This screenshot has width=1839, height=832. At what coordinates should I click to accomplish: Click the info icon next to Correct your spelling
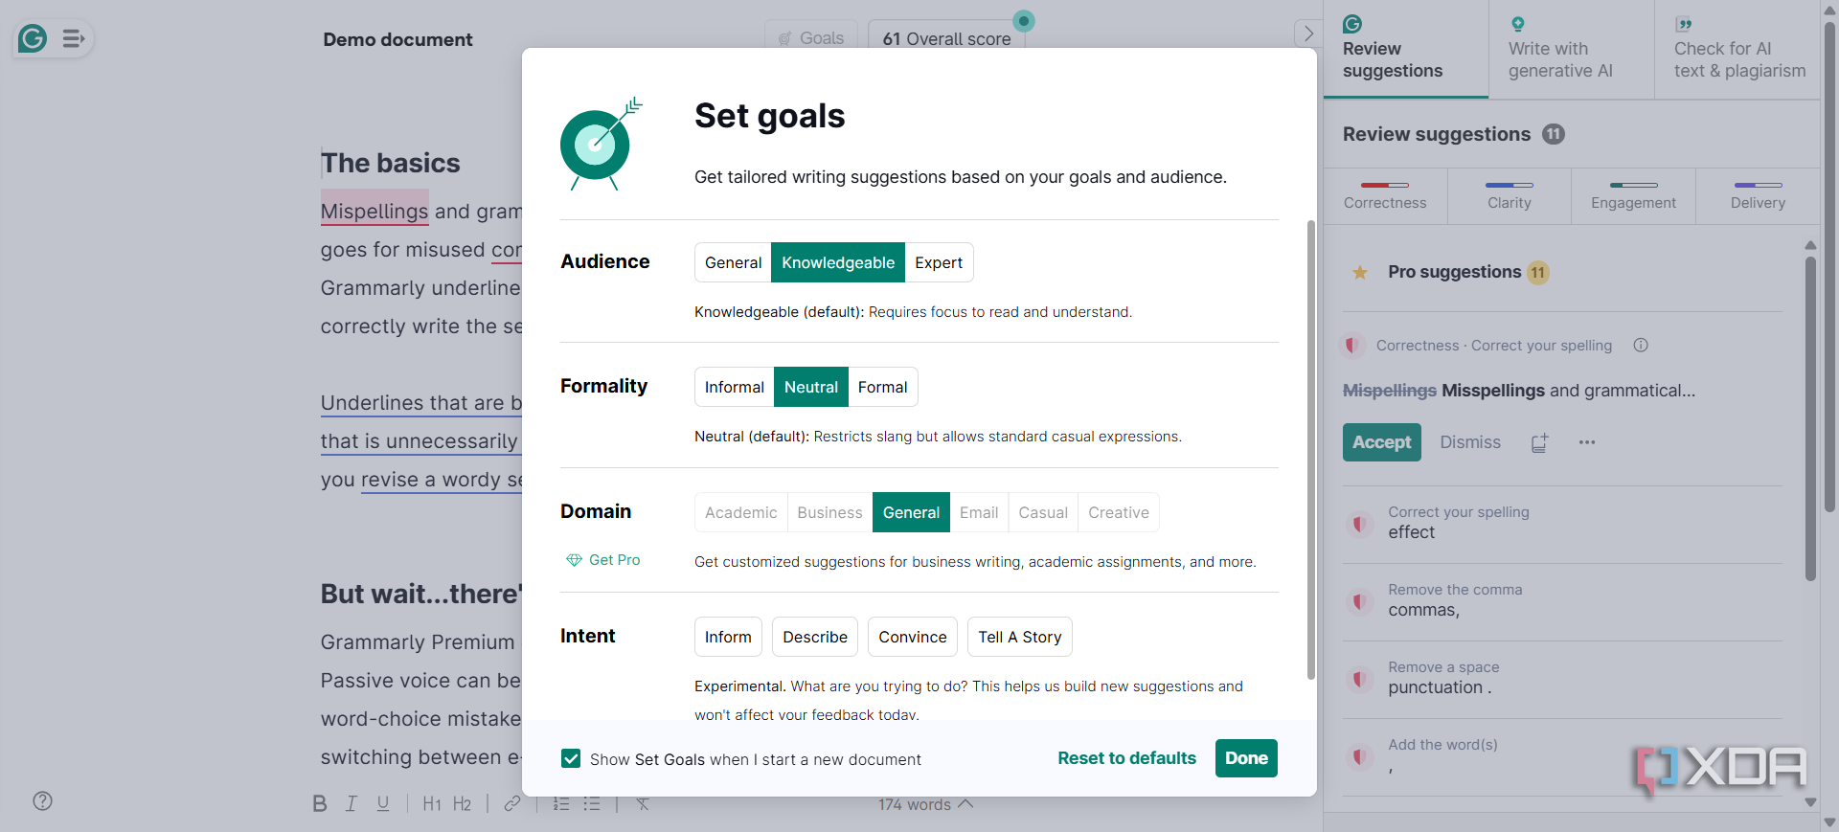pos(1641,345)
